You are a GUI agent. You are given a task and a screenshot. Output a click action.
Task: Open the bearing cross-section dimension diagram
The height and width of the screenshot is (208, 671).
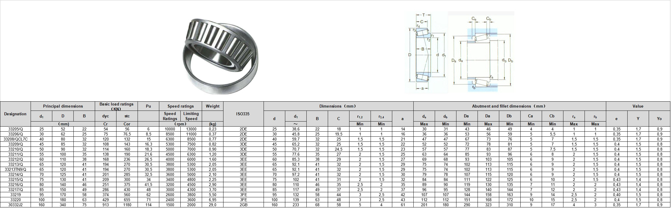(426, 52)
